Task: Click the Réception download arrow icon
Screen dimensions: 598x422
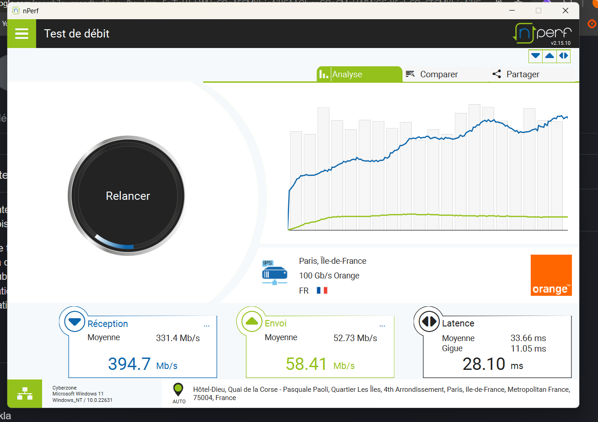Action: pos(74,321)
